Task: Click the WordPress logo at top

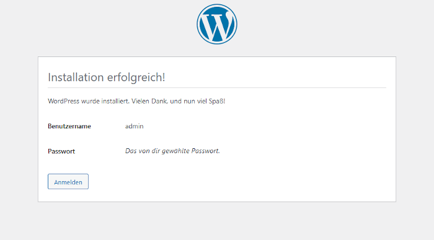Action: click(217, 24)
